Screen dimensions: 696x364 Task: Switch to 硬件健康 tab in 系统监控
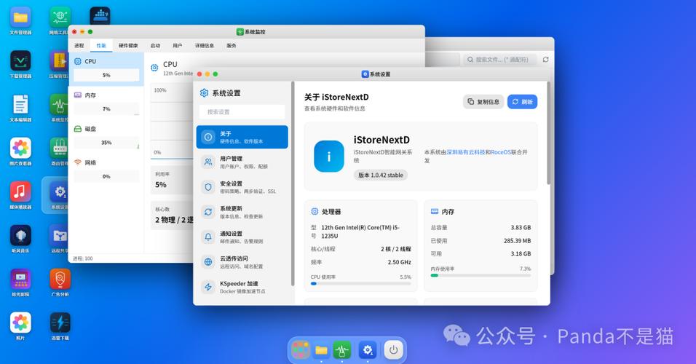128,46
